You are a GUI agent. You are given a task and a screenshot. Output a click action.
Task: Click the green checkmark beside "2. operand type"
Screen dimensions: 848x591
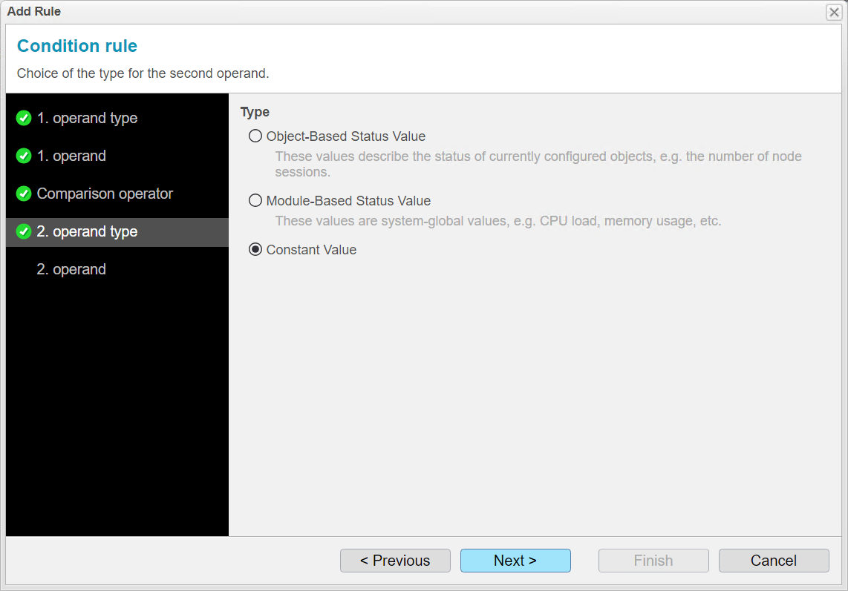coord(23,231)
